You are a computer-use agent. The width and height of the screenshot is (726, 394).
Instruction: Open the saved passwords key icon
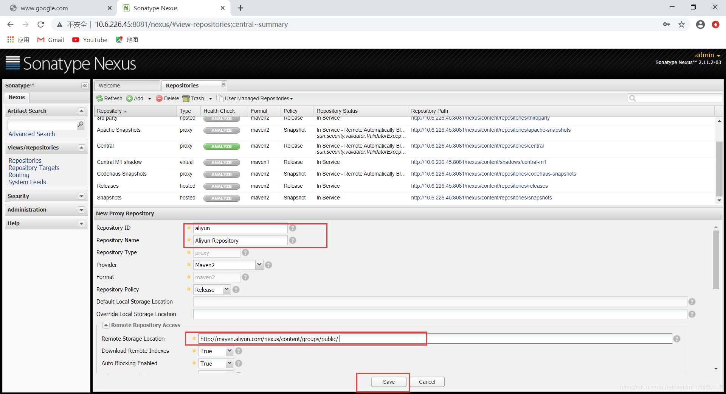pyautogui.click(x=666, y=25)
